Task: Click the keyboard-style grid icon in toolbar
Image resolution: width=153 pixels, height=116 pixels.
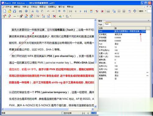Action: click(108, 11)
